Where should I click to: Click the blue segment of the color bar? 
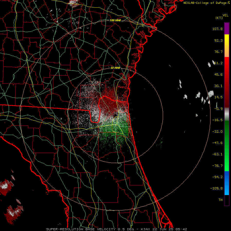point(227,183)
